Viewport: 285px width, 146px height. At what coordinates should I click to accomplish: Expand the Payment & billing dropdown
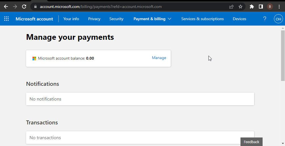coord(152,19)
